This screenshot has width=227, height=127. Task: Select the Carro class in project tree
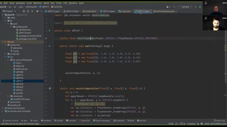(17, 63)
